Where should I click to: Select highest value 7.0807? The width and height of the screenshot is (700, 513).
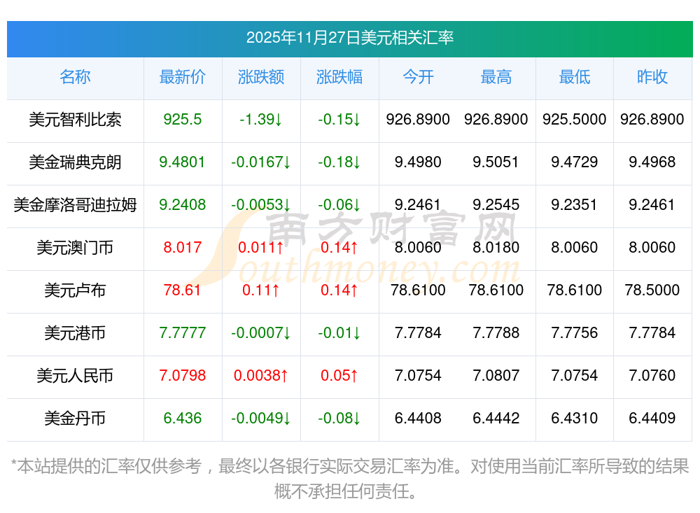coord(496,376)
